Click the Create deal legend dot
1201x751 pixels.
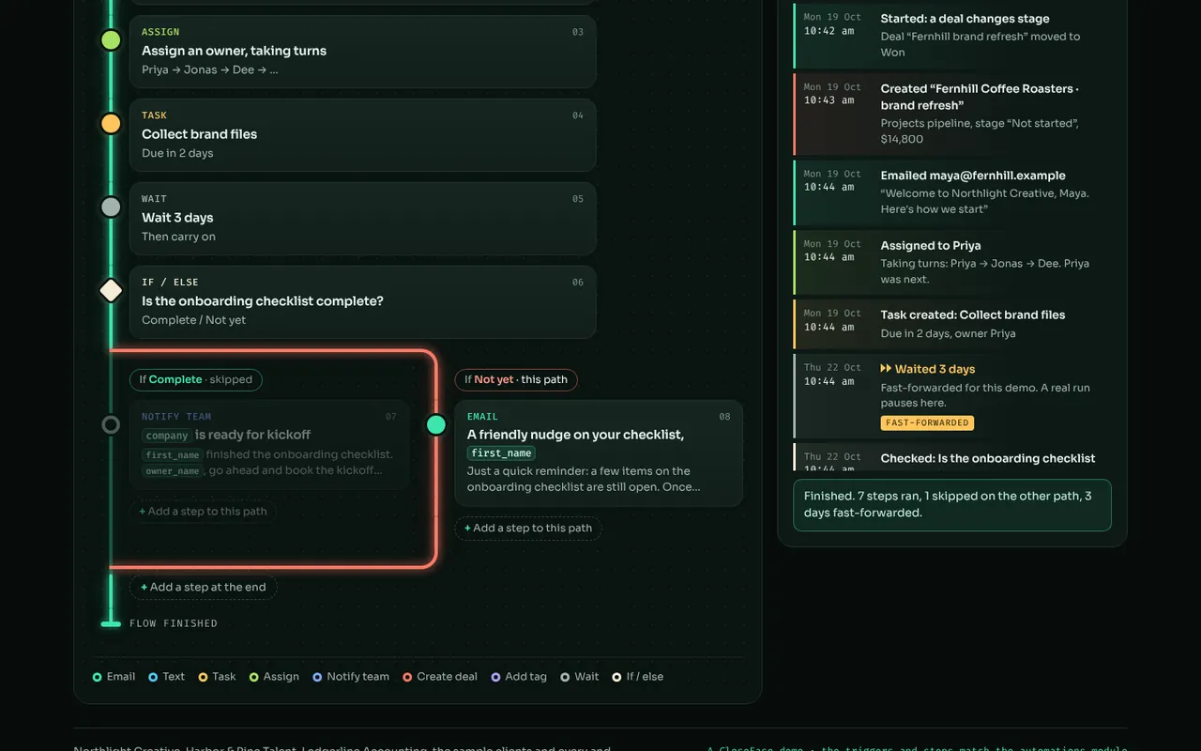[x=407, y=677]
